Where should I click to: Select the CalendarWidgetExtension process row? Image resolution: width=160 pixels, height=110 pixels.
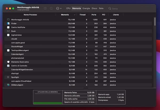(78, 70)
